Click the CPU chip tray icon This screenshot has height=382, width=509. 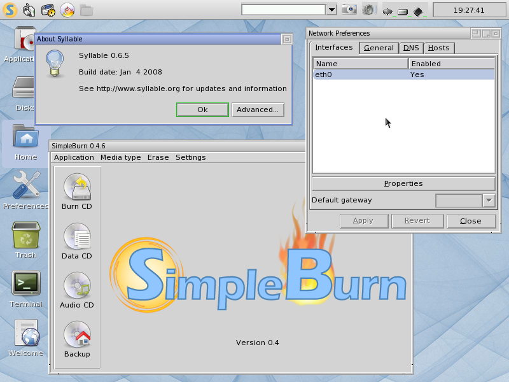[x=387, y=12]
